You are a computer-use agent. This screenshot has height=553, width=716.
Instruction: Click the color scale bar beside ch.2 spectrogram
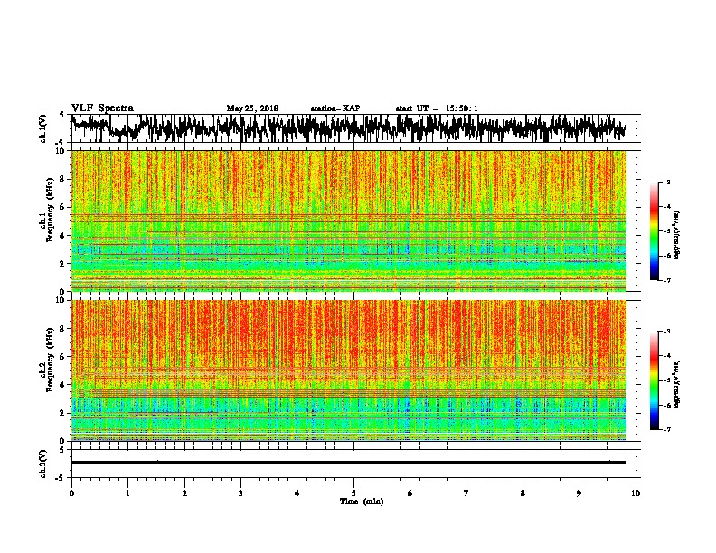point(655,380)
